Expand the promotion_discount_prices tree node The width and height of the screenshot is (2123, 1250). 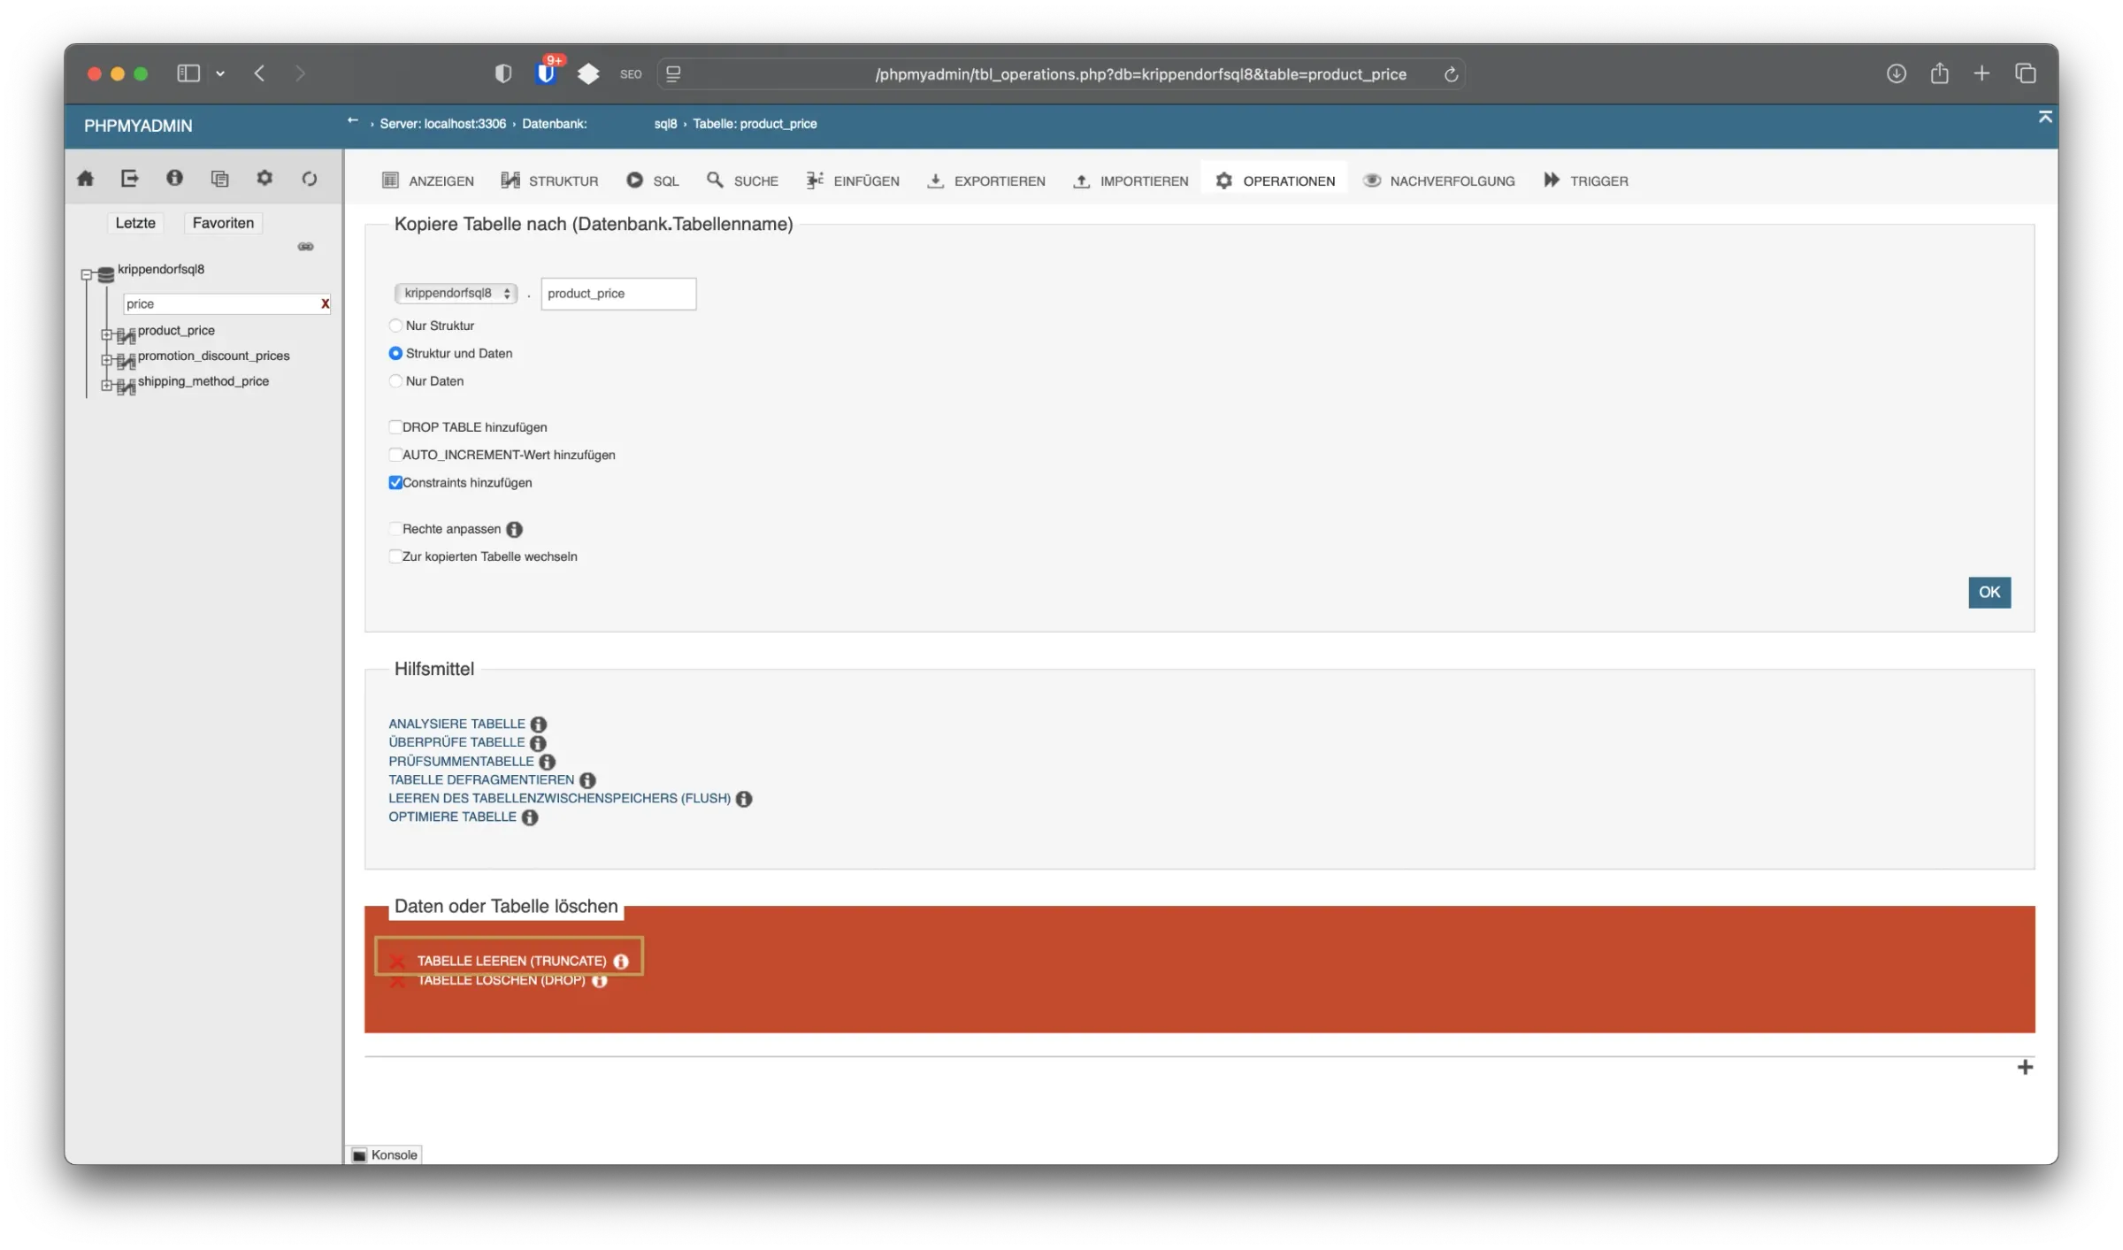[x=106, y=360]
